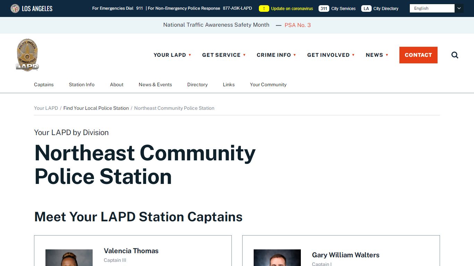Screen dimensions: 474x266
Task: Expand the GET SERVICE menu
Action: coord(224,55)
